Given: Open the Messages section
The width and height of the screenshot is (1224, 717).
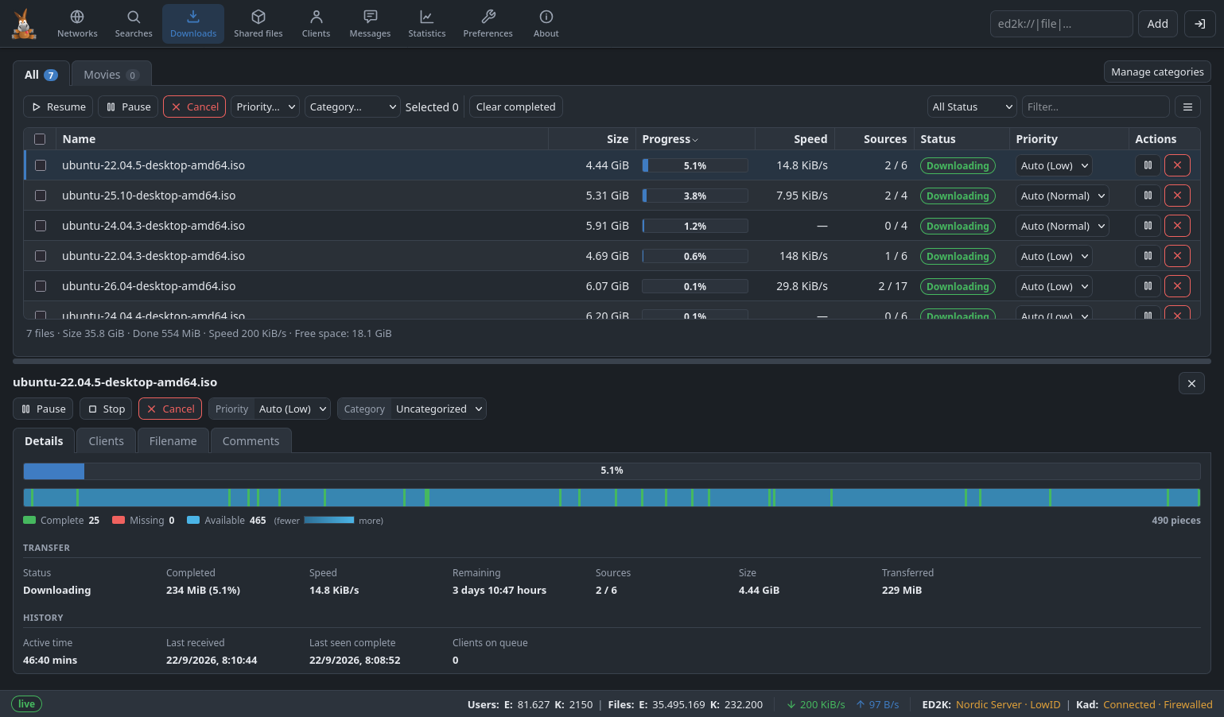Looking at the screenshot, I should tap(370, 24).
